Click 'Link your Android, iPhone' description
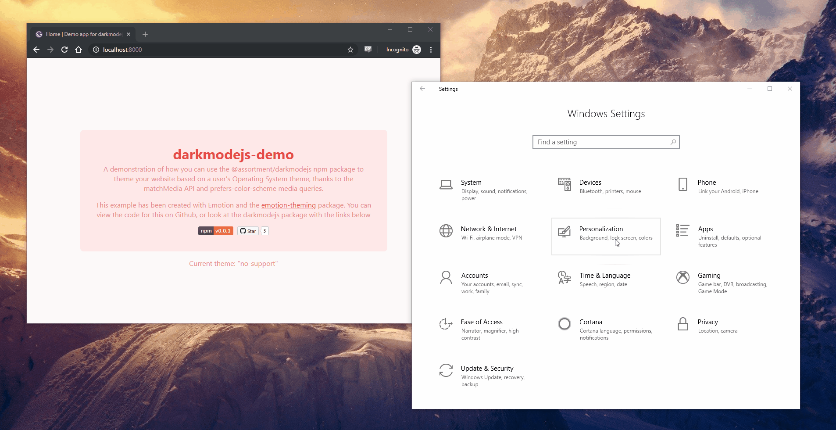Image resolution: width=836 pixels, height=430 pixels. [x=728, y=191]
